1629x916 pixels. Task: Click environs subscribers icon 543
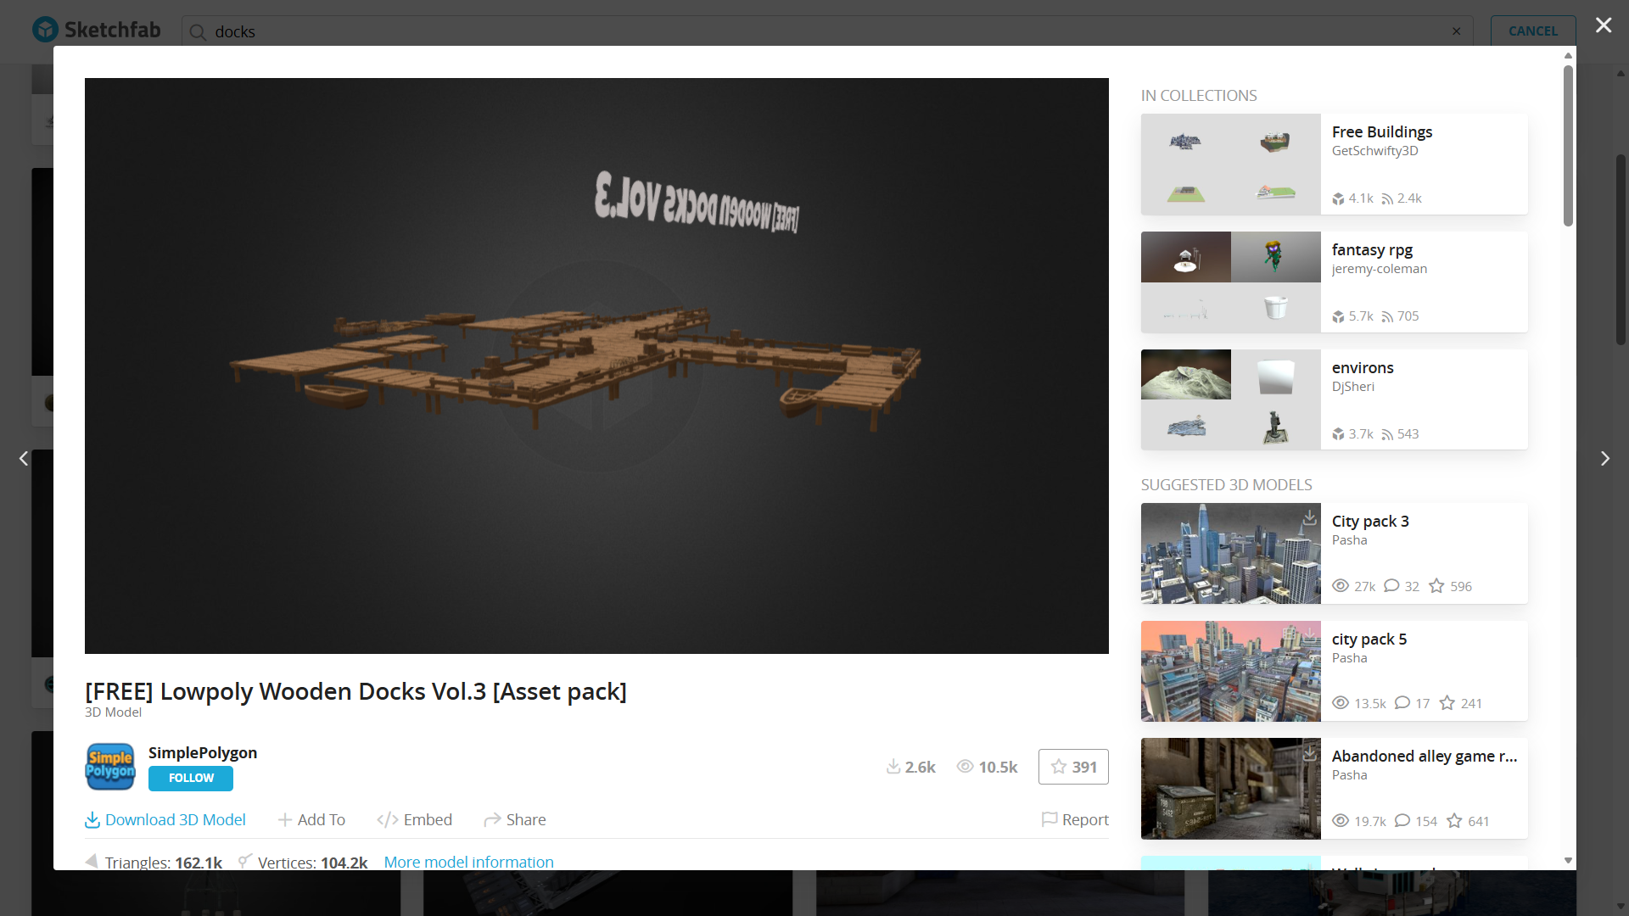(1387, 434)
